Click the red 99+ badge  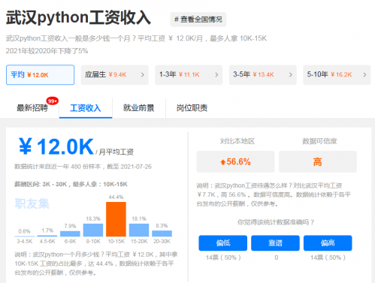pyautogui.click(x=52, y=101)
